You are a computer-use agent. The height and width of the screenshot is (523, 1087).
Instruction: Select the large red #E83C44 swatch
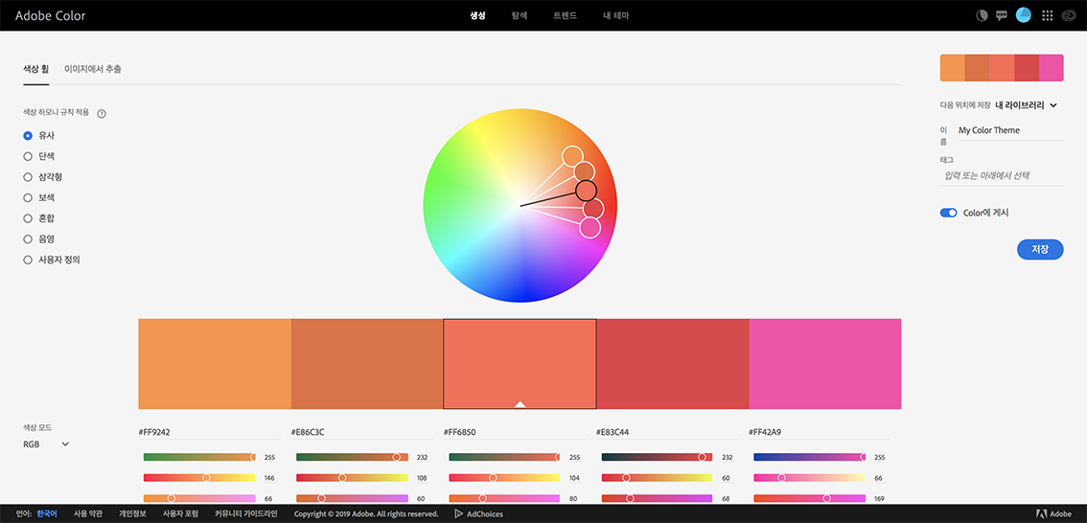point(673,364)
